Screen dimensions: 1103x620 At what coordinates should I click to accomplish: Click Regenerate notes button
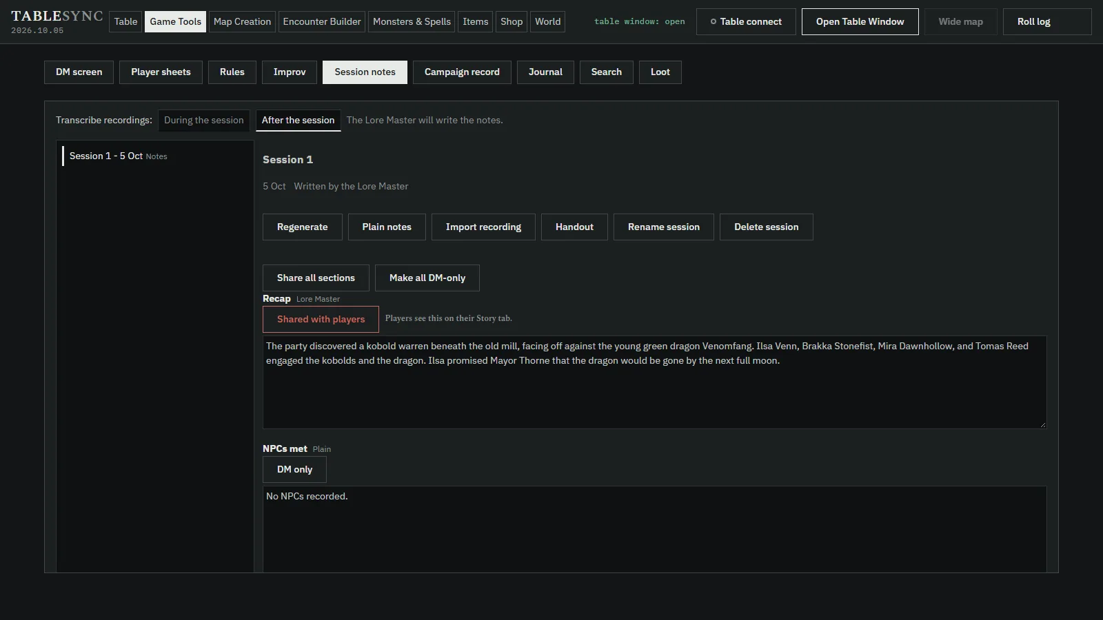[x=302, y=227]
